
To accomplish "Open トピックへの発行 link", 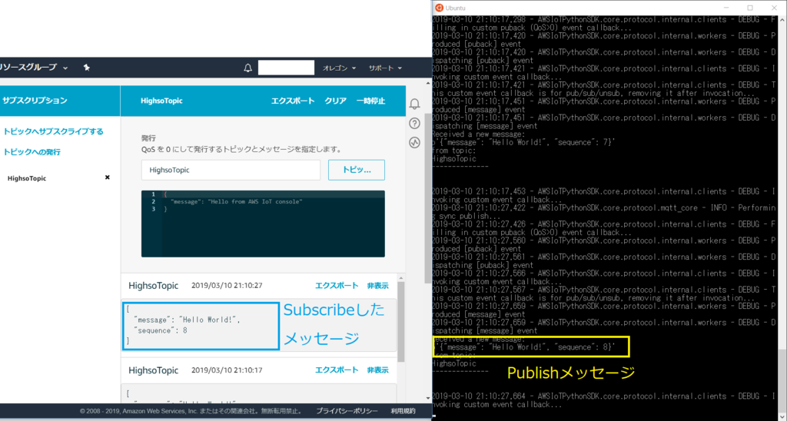I will (32, 152).
